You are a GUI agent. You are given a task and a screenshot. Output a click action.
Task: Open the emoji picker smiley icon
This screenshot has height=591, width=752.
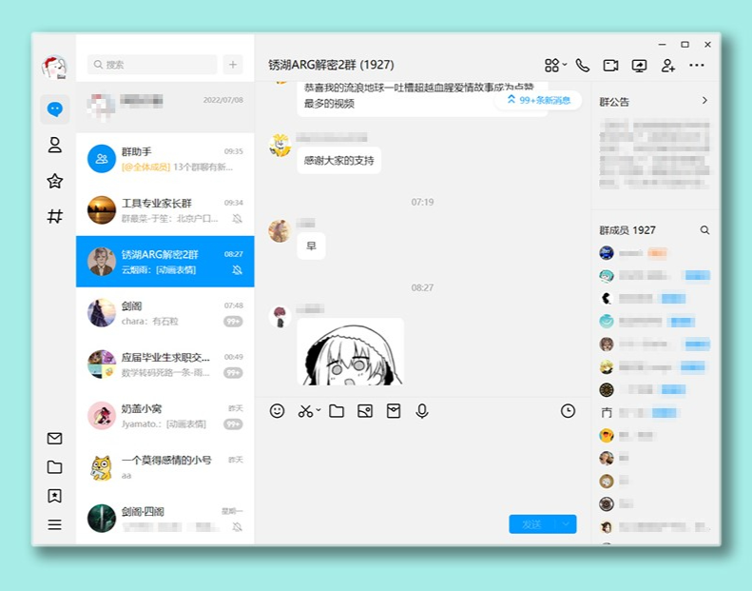(278, 411)
